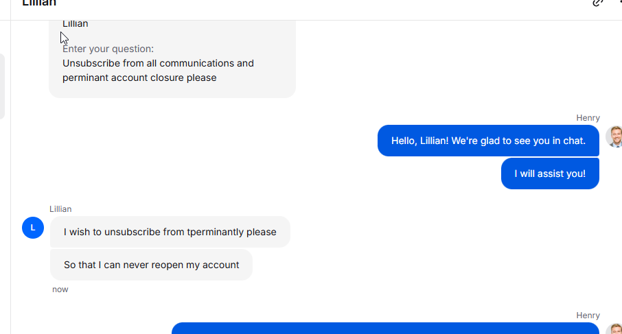Click the "I wish to unsubscribe" message bubble
Screen dimensions: 622x334
(x=170, y=232)
